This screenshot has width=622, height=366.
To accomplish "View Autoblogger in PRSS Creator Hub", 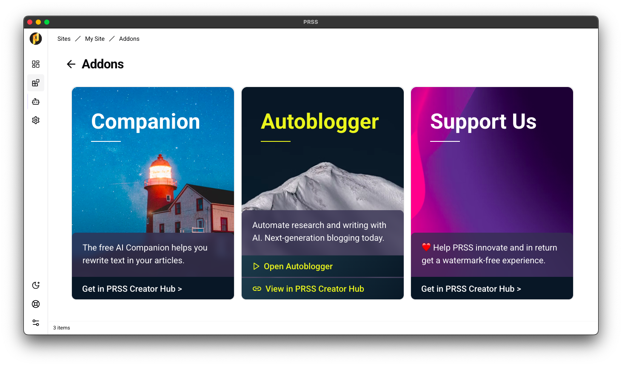I will [x=322, y=289].
